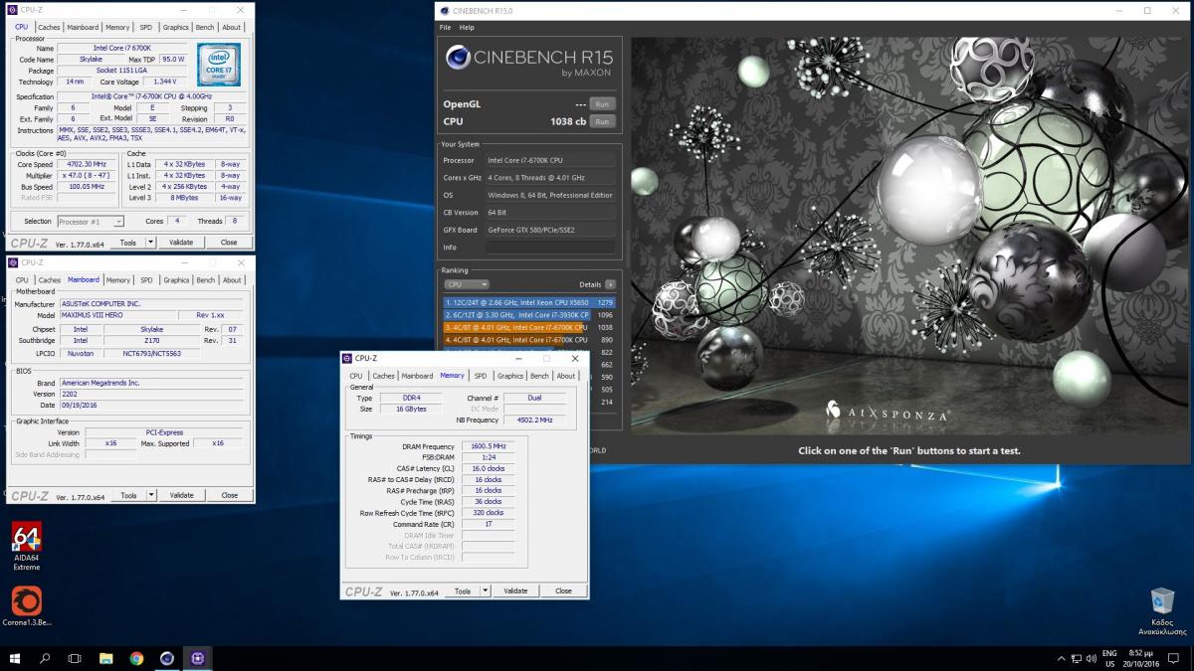The image size is (1194, 671).
Task: Select ranking row i7-6700K with score 1038
Action: [x=529, y=327]
